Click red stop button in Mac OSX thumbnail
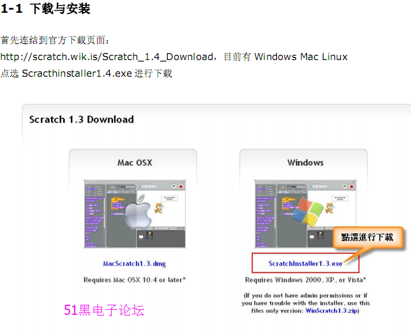Screen dimensions: 411x329 click(181, 187)
